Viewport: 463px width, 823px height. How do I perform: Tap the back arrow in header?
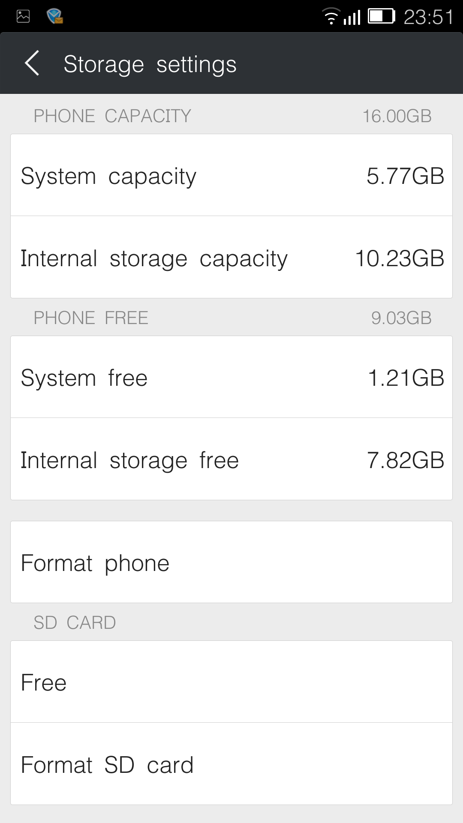click(32, 63)
